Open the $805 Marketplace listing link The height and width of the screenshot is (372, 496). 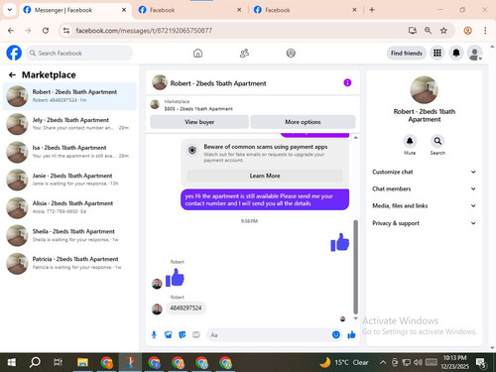pos(198,109)
